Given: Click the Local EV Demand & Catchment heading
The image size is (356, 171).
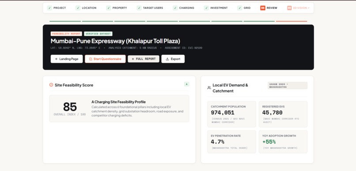Looking at the screenshot, I should 231,88.
